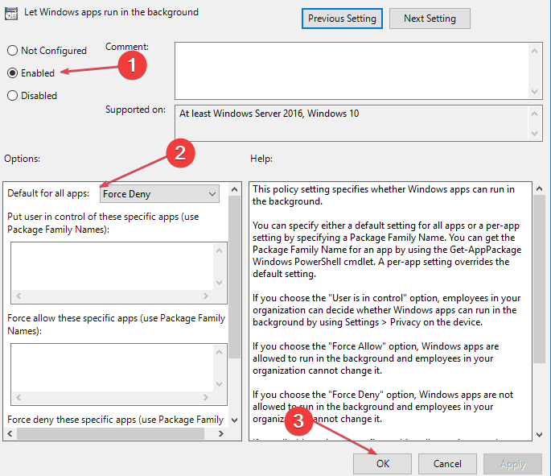Image resolution: width=551 pixels, height=476 pixels.
Task: Click right arrow in user control apps box
Action: pyautogui.click(x=206, y=296)
